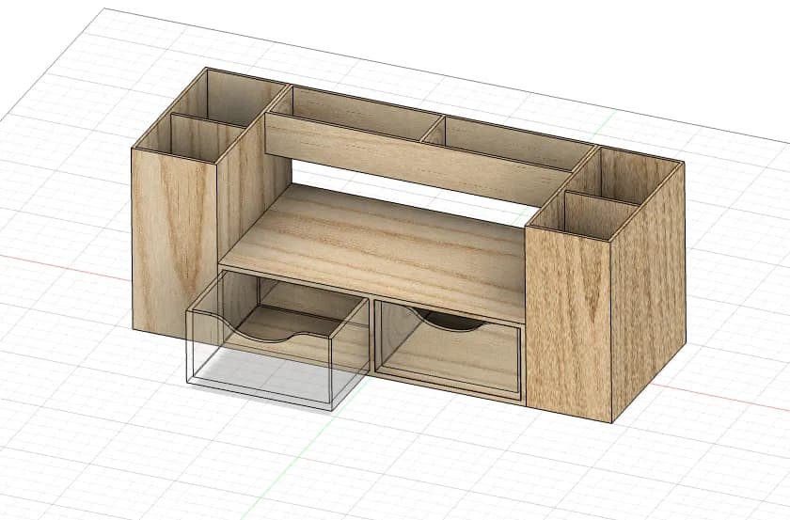
Task: Select the center divider in the top tray
Action: [x=433, y=129]
